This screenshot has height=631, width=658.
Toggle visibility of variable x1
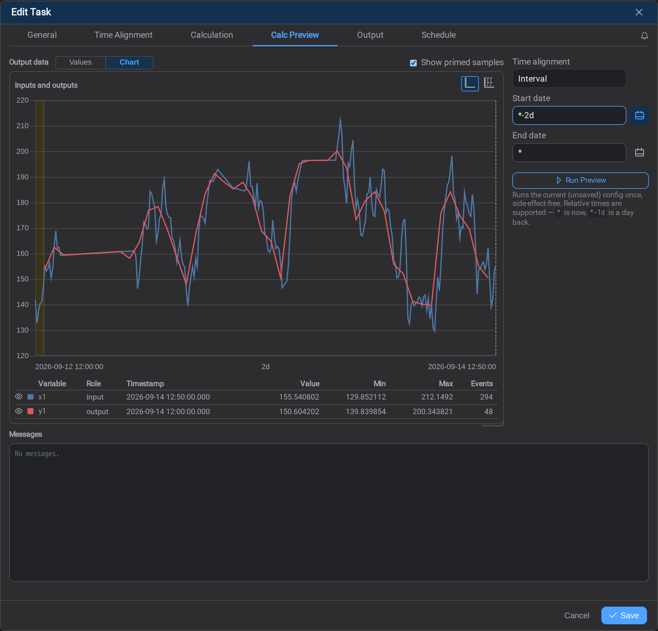(19, 397)
